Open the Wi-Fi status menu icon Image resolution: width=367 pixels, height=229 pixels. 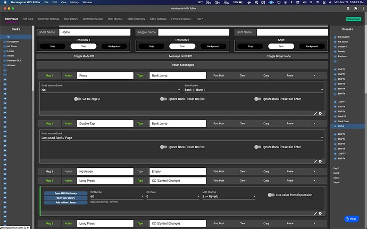coord(318,2)
